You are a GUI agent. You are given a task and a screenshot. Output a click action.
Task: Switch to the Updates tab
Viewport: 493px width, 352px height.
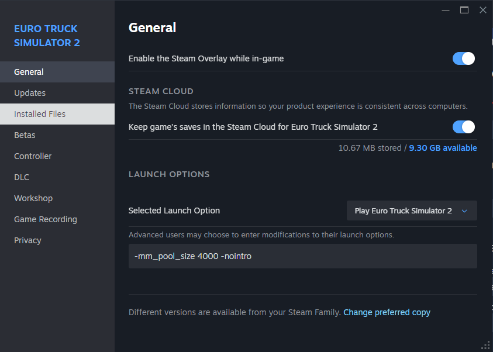click(x=30, y=93)
